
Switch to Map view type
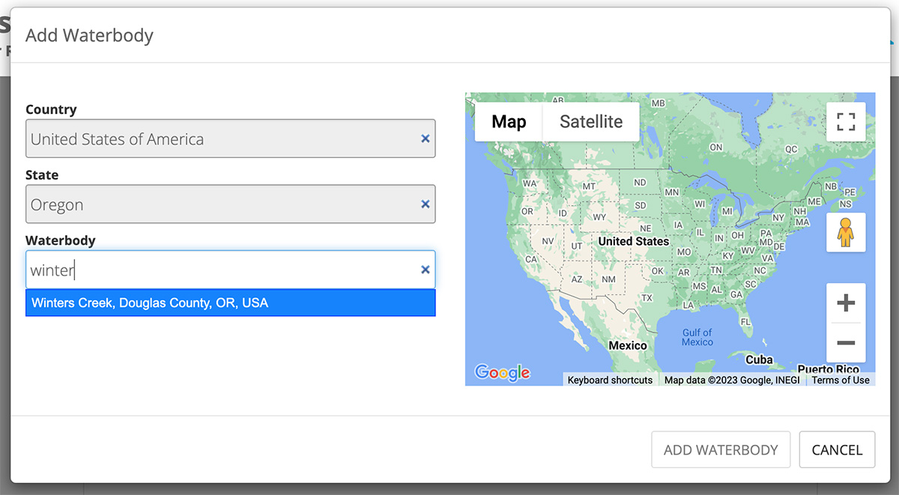coord(509,122)
